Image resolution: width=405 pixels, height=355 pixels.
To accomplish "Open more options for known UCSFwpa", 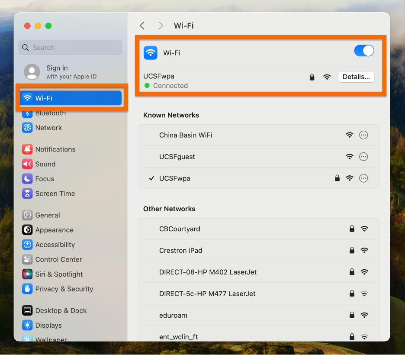I will (363, 178).
